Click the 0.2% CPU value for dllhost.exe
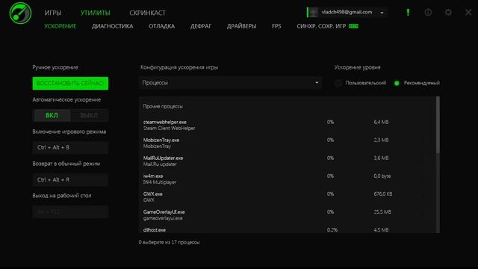Image resolution: width=478 pixels, height=269 pixels. point(332,230)
